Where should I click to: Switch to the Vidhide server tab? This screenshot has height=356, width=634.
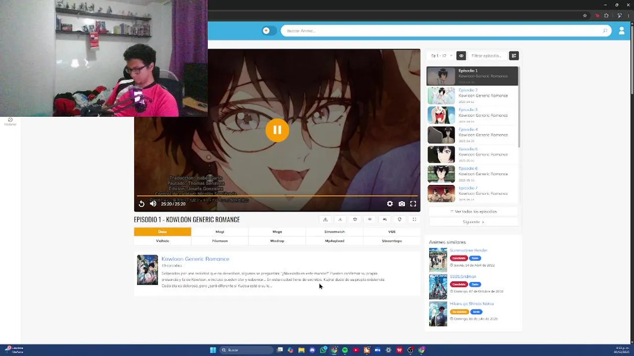162,241
